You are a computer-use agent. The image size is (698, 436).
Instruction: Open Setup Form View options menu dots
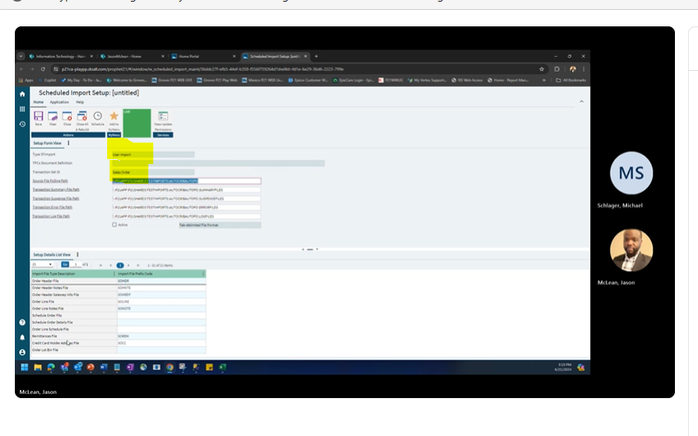pyautogui.click(x=68, y=143)
